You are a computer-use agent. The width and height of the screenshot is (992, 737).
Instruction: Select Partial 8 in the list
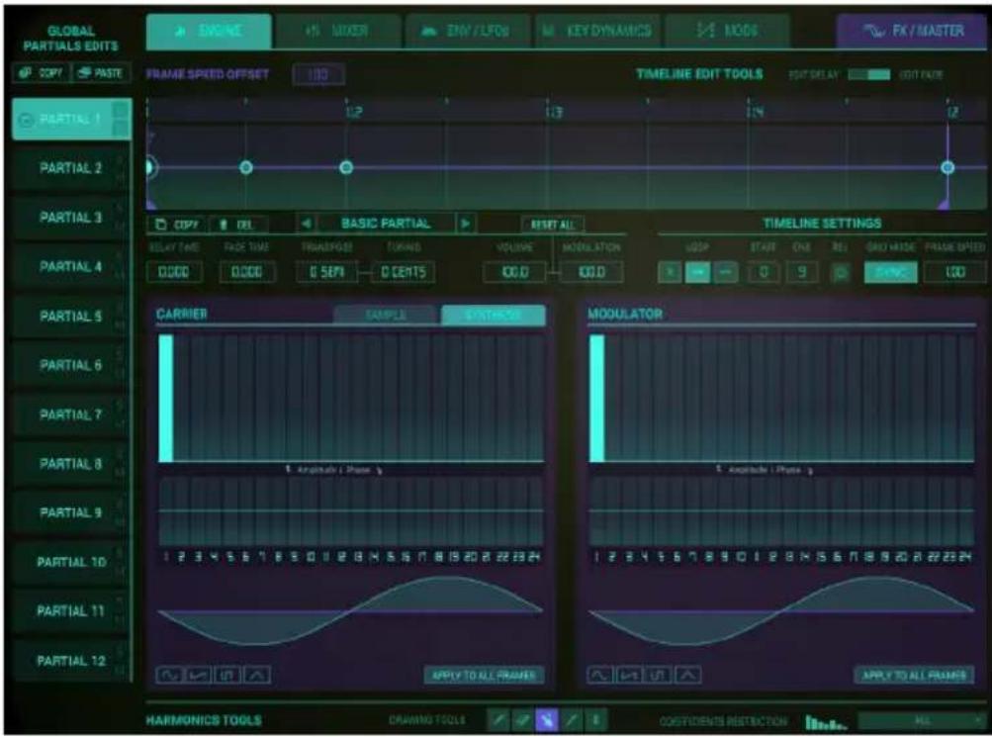[x=70, y=464]
